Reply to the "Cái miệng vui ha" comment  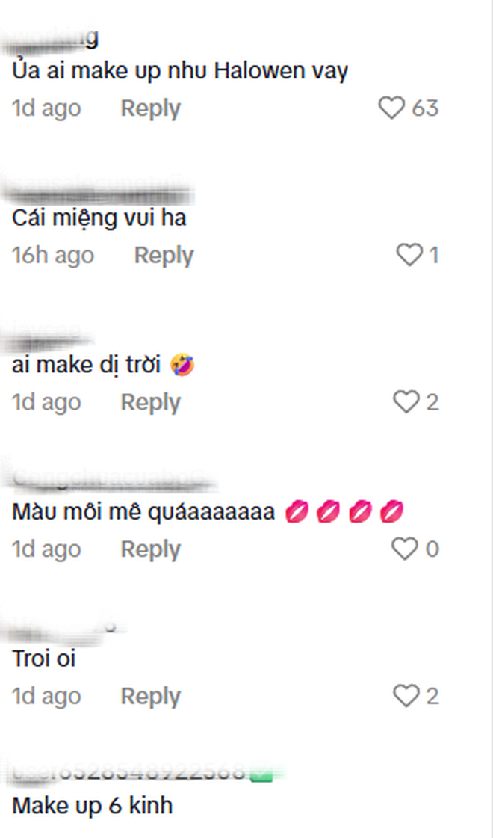[x=162, y=255]
